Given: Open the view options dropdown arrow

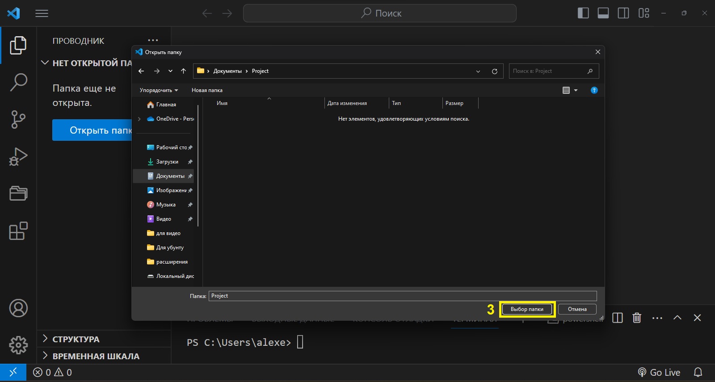Looking at the screenshot, I should (576, 90).
